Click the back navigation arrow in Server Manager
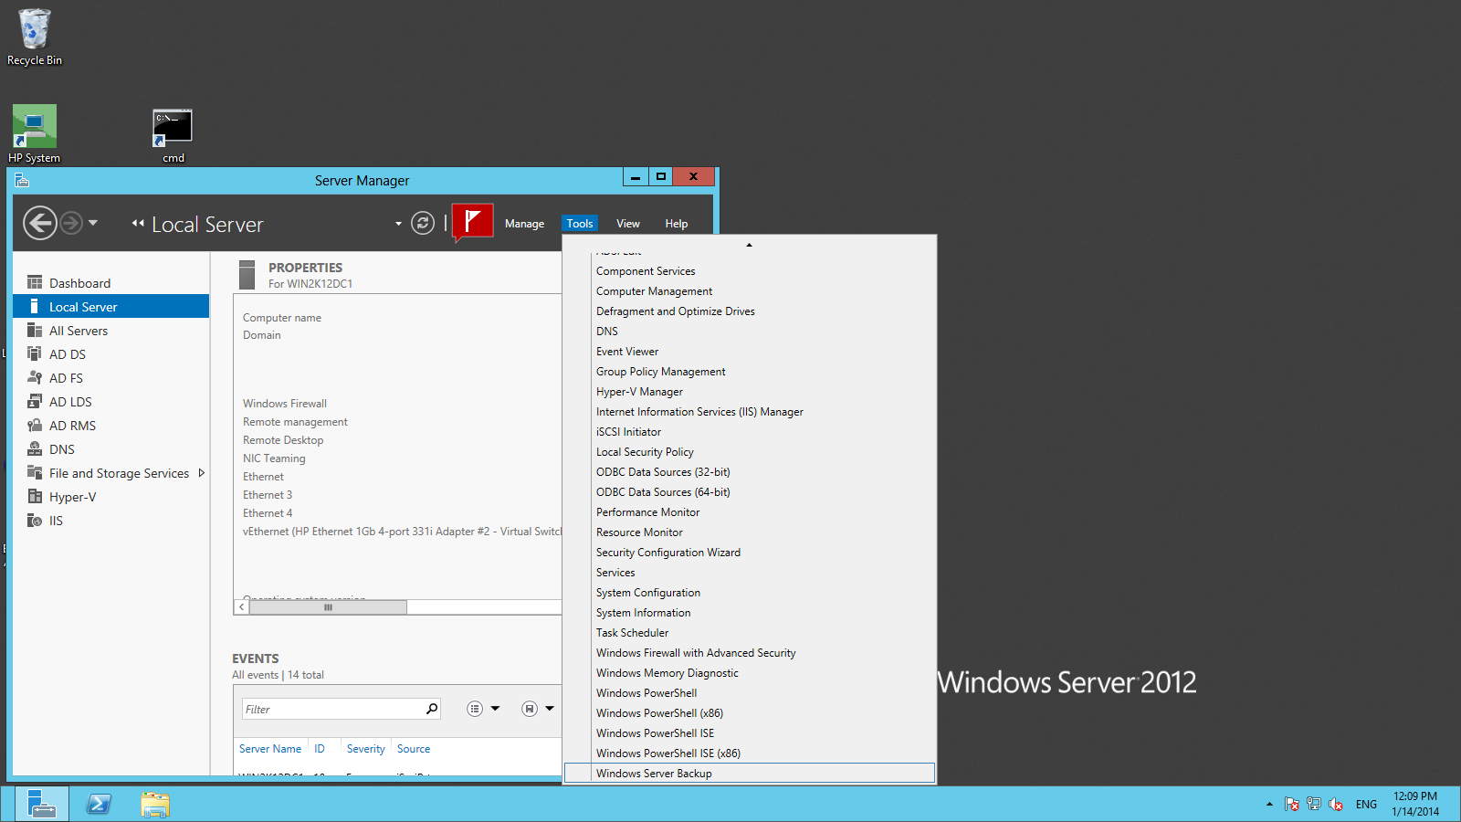The height and width of the screenshot is (822, 1461). pyautogui.click(x=39, y=223)
